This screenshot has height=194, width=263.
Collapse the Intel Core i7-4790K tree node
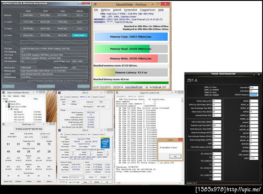tap(5, 106)
